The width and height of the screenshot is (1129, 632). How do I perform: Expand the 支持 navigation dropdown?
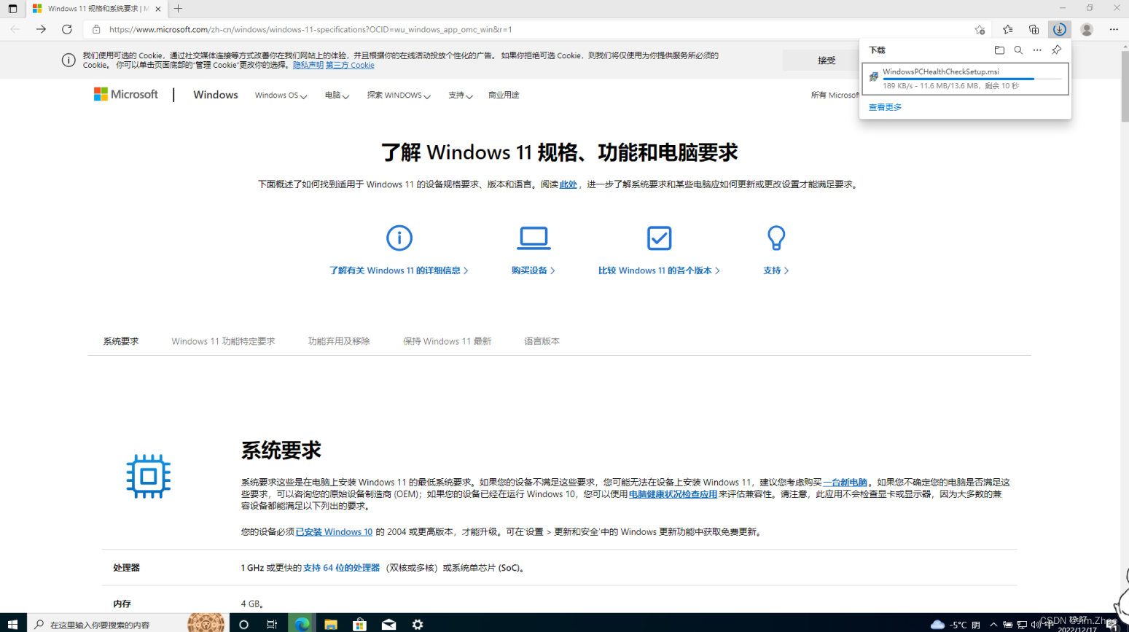(460, 95)
